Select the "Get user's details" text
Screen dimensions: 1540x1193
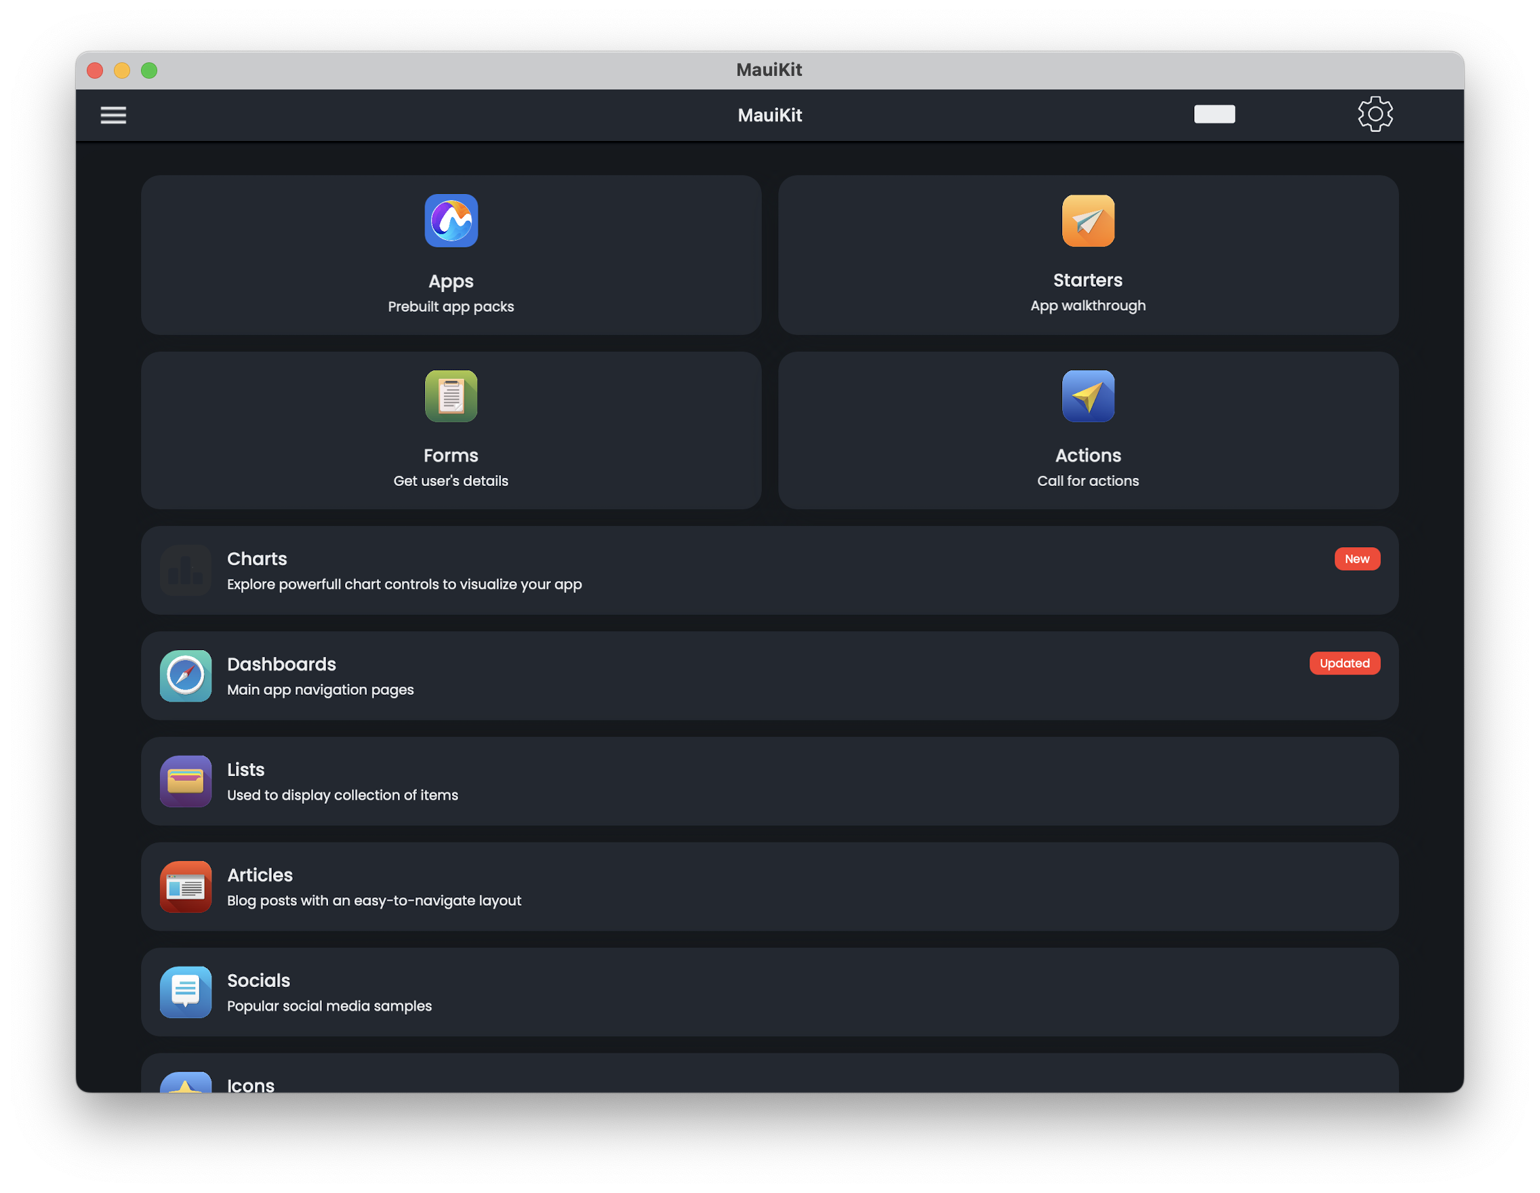(451, 481)
